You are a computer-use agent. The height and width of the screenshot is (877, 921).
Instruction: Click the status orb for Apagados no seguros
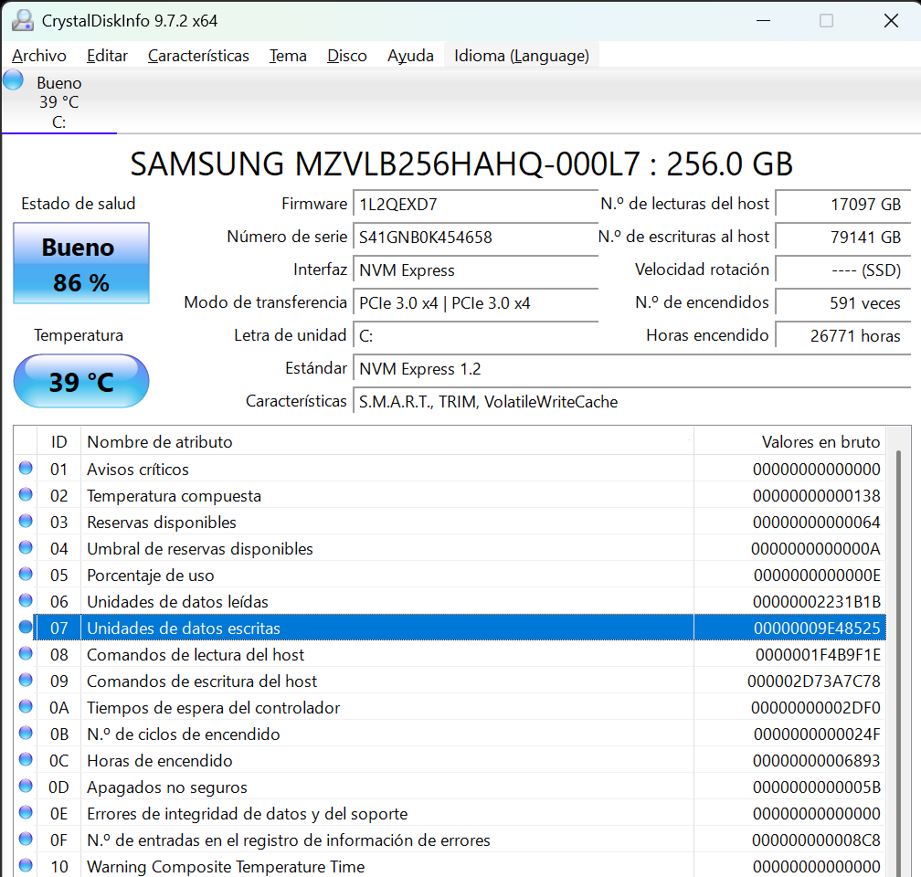tap(26, 786)
